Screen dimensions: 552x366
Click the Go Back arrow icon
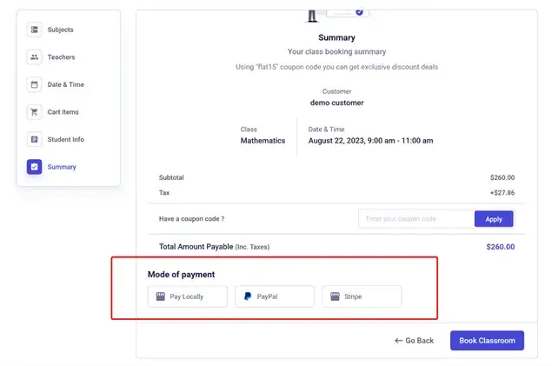(x=398, y=341)
